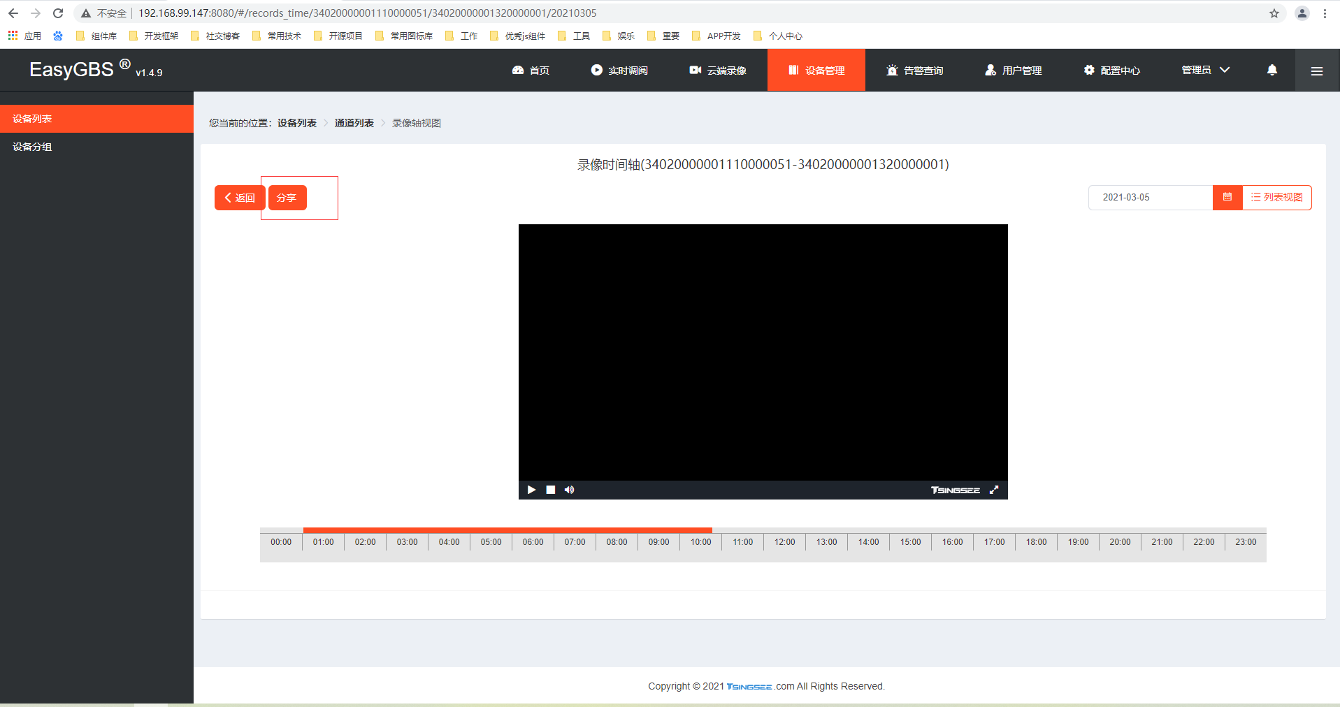This screenshot has height=707, width=1340.
Task: Seek timeline to 20:00
Action: point(1121,542)
